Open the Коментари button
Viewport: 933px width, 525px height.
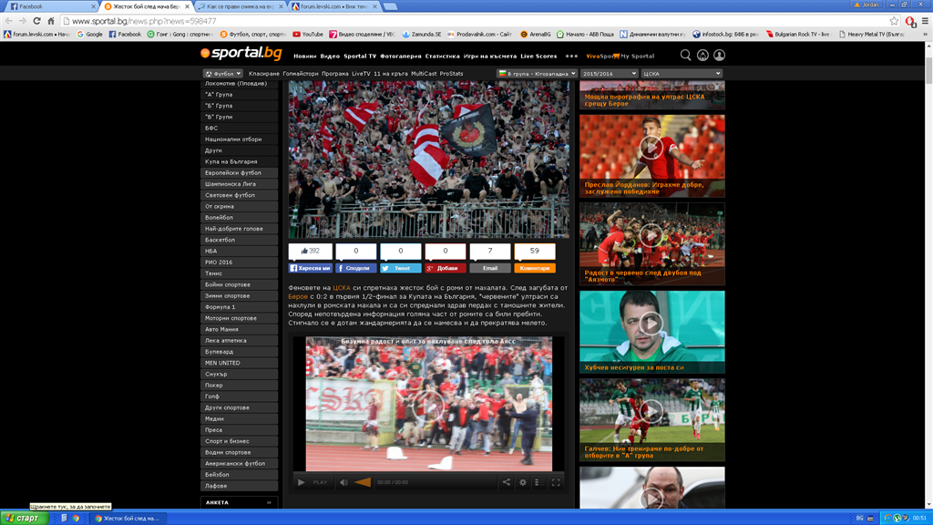point(534,269)
